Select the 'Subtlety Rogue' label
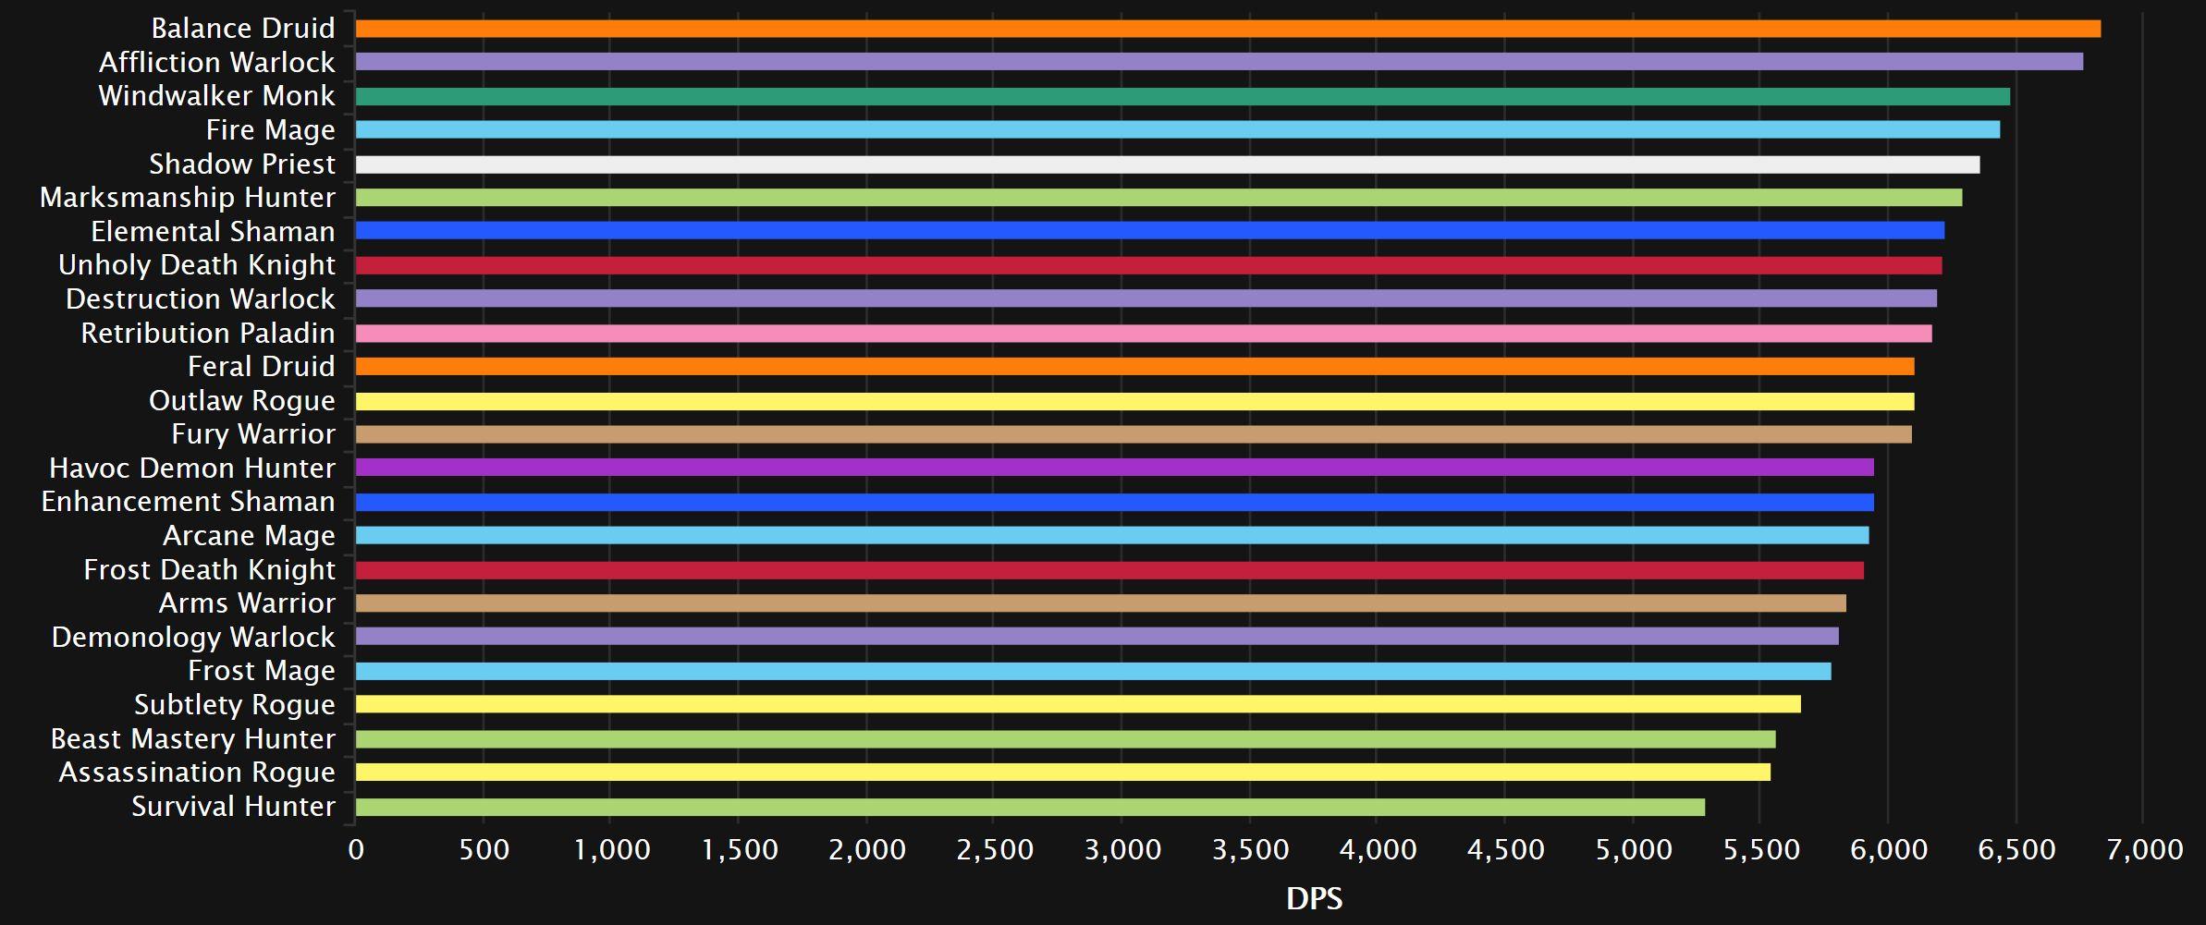Screen dimensions: 2206x925 pyautogui.click(x=235, y=705)
